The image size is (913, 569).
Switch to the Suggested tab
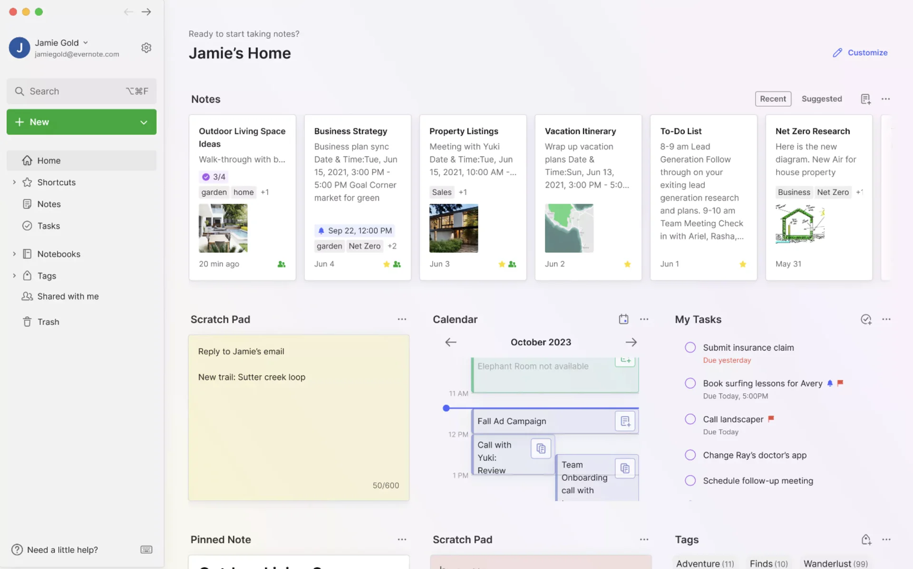(x=822, y=99)
